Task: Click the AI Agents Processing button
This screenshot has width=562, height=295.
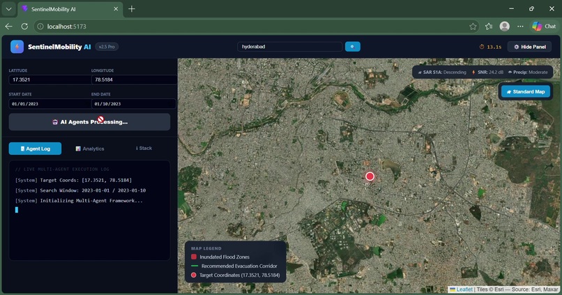Action: point(90,122)
